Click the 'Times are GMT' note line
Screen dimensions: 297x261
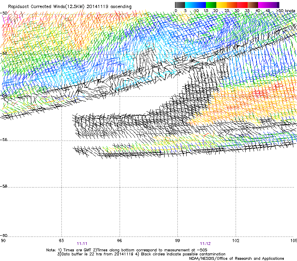tap(127, 250)
